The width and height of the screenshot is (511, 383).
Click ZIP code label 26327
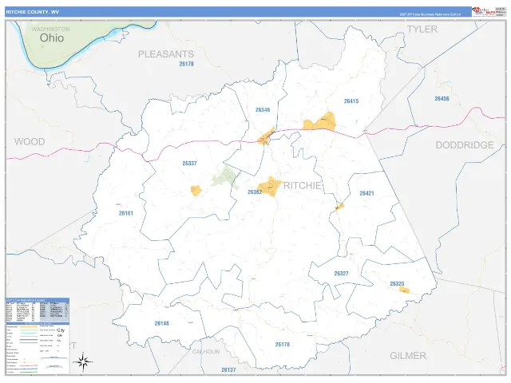coord(341,274)
